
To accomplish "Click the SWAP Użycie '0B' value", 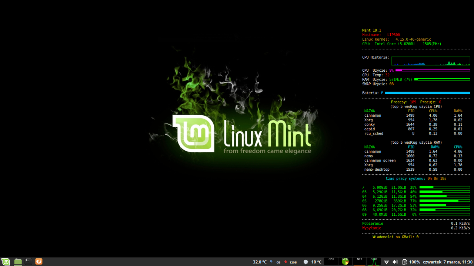I will [x=391, y=84].
